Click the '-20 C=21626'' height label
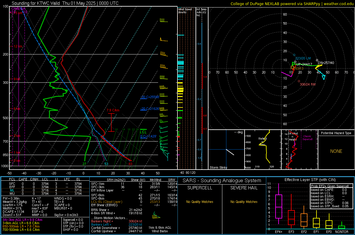The image size is (355, 235). pos(150,109)
